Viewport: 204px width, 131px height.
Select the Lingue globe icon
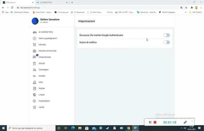[x=34, y=95]
